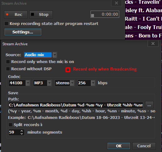The width and height of the screenshot is (162, 152).
Task: Click into the recording Path text field
Action: pyautogui.click(x=76, y=105)
